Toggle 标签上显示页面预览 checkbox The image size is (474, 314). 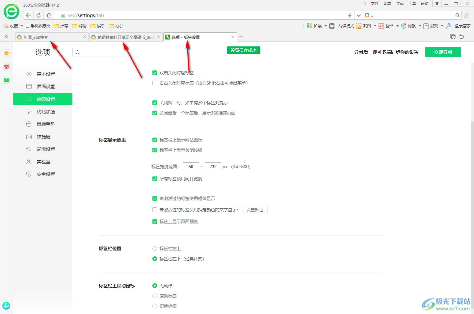[155, 222]
